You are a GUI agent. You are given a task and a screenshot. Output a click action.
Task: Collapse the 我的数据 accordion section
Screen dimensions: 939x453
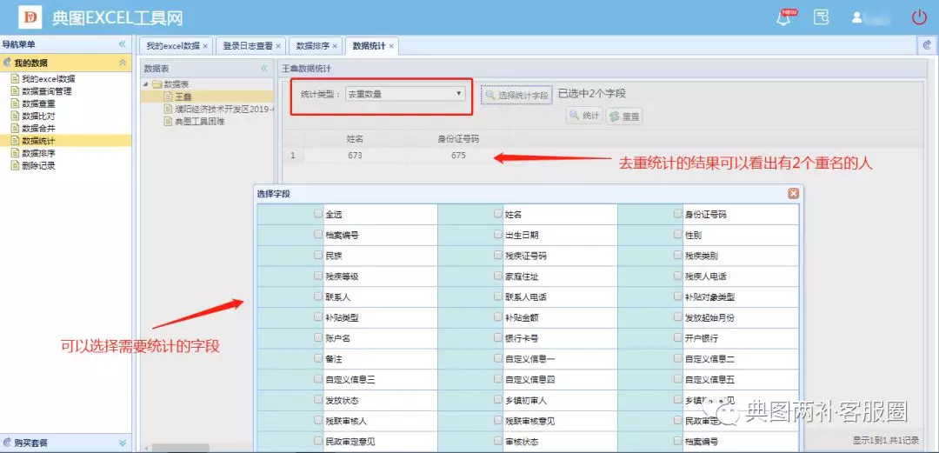pyautogui.click(x=123, y=63)
